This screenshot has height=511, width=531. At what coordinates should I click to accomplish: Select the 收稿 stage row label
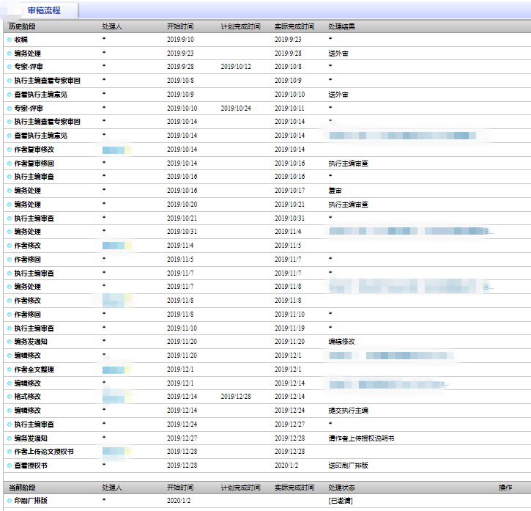coord(22,40)
